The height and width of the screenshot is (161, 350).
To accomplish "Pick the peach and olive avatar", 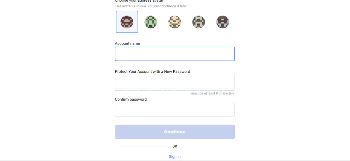I will pos(175,22).
